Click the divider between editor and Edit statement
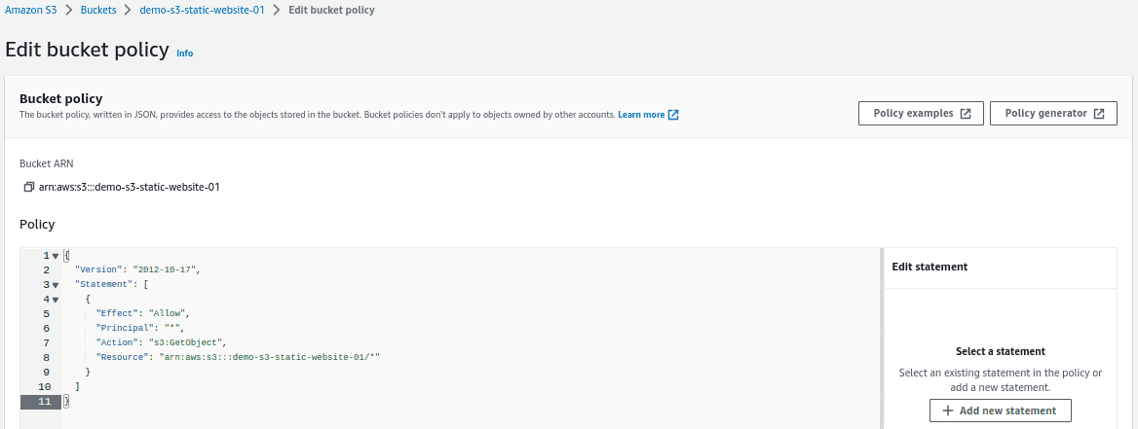The height and width of the screenshot is (429, 1138). coord(882,339)
